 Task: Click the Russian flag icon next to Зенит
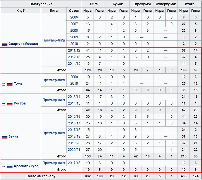pos(4,137)
